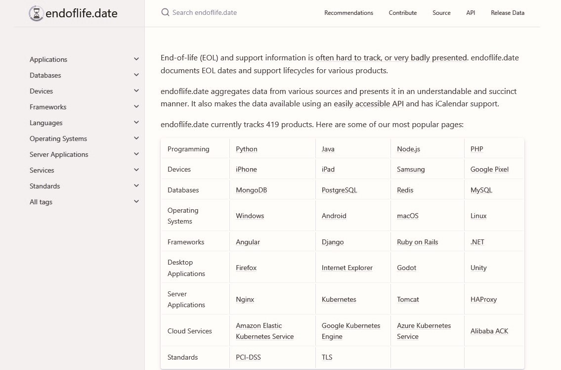Open the Google Pixel link
The height and width of the screenshot is (370, 561).
point(489,169)
